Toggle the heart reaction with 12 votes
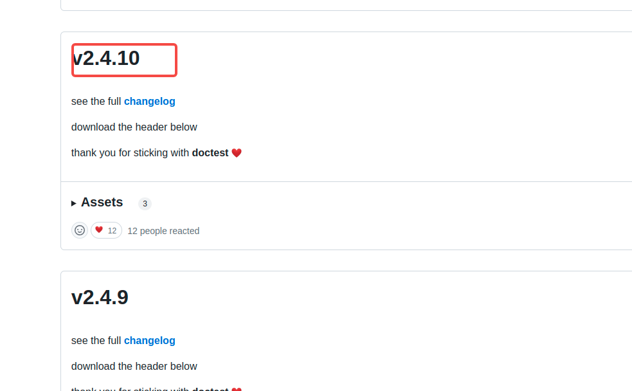This screenshot has width=632, height=391. (107, 230)
